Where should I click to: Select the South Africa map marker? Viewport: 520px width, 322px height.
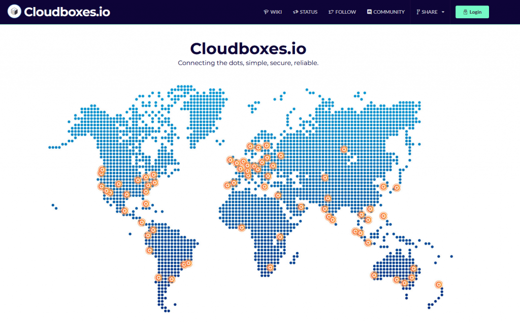270,267
